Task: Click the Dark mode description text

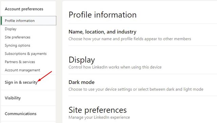Action: point(136,89)
